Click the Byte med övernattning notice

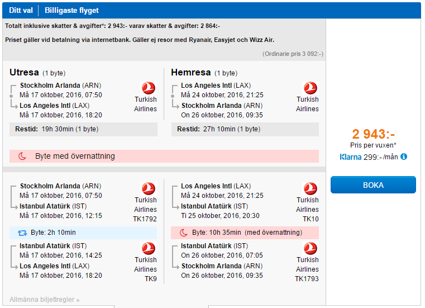tap(164, 156)
